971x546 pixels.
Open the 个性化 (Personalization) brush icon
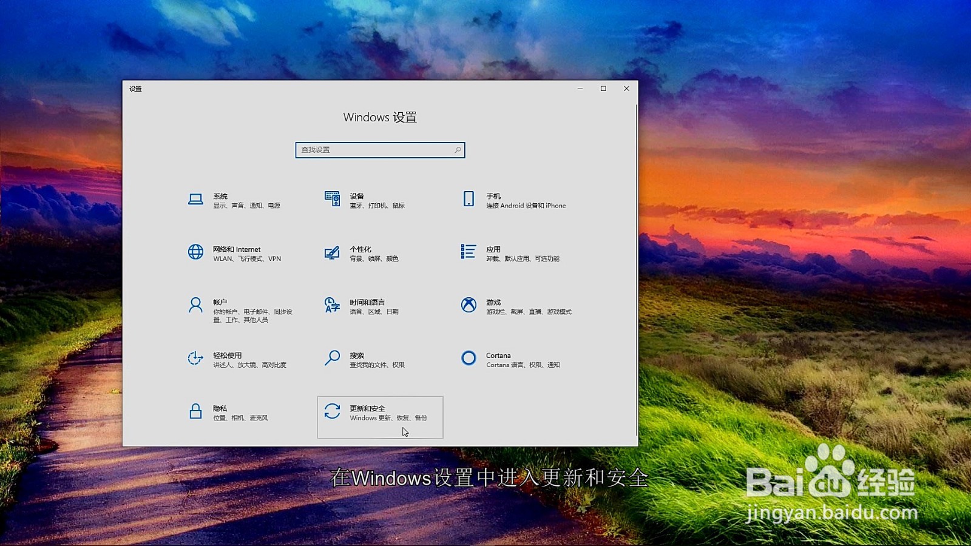[332, 252]
